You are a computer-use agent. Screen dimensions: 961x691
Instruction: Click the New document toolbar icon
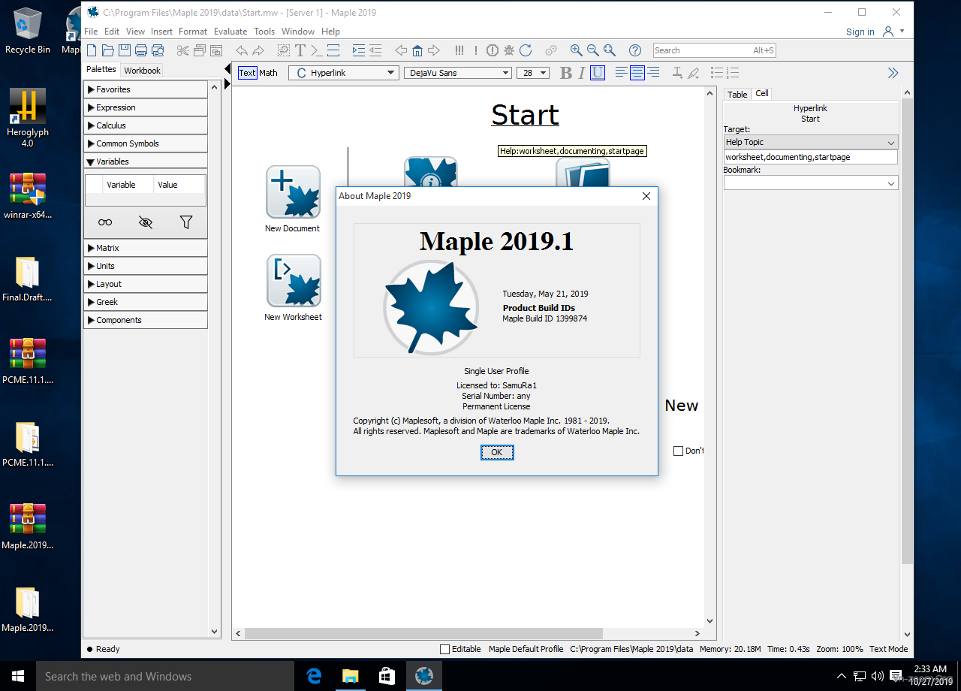pos(92,50)
